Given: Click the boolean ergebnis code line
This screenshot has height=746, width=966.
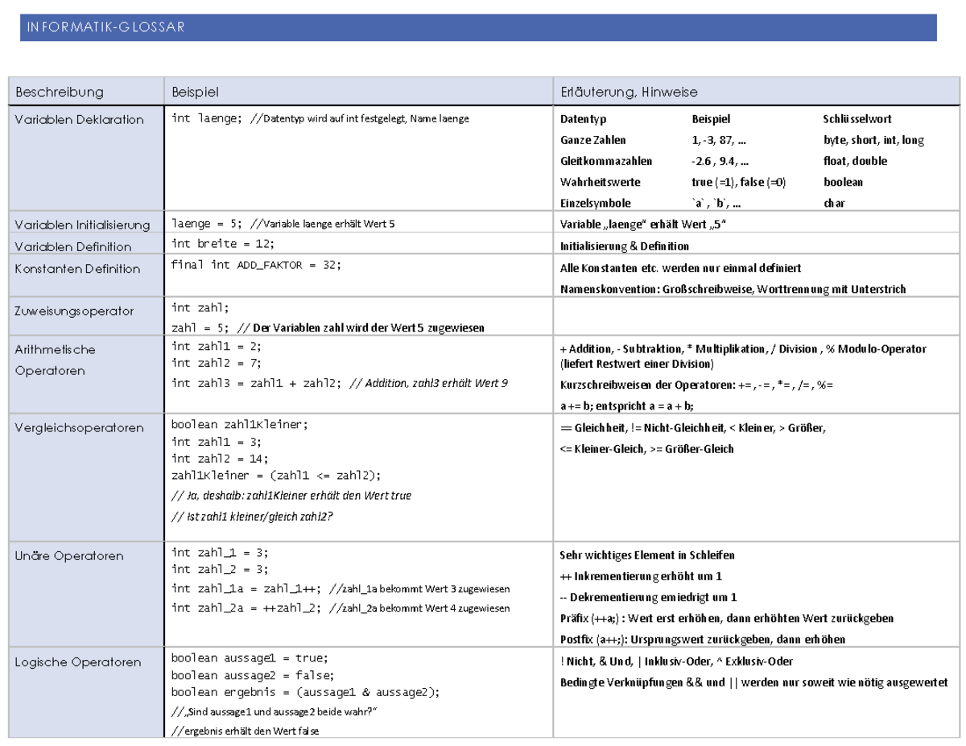Looking at the screenshot, I should 305,691.
